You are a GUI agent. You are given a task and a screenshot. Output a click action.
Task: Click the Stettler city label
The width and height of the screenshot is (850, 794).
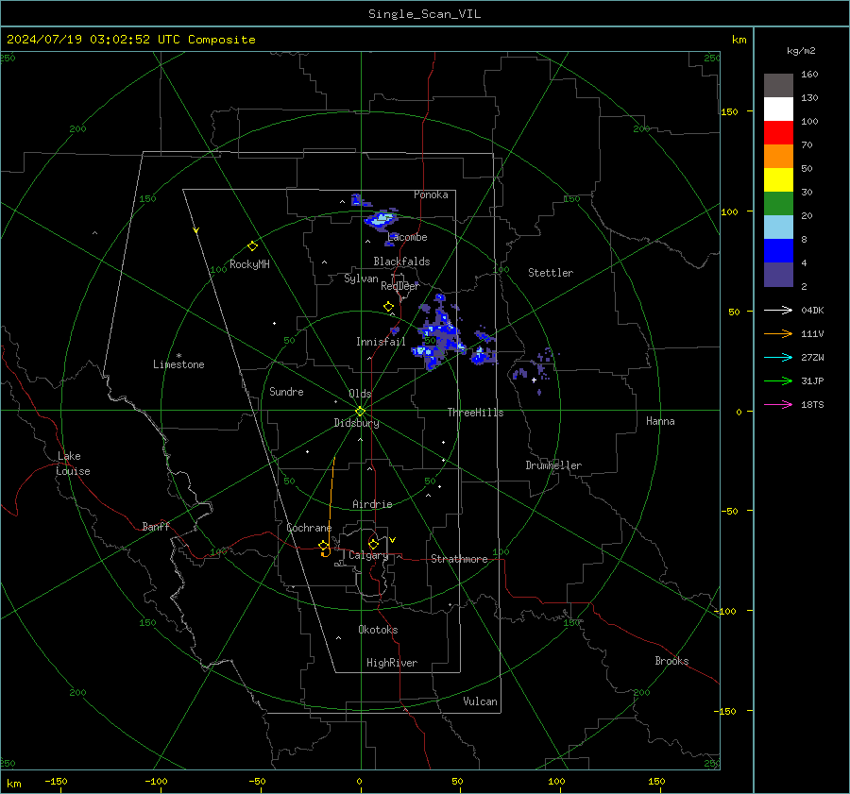(x=551, y=273)
